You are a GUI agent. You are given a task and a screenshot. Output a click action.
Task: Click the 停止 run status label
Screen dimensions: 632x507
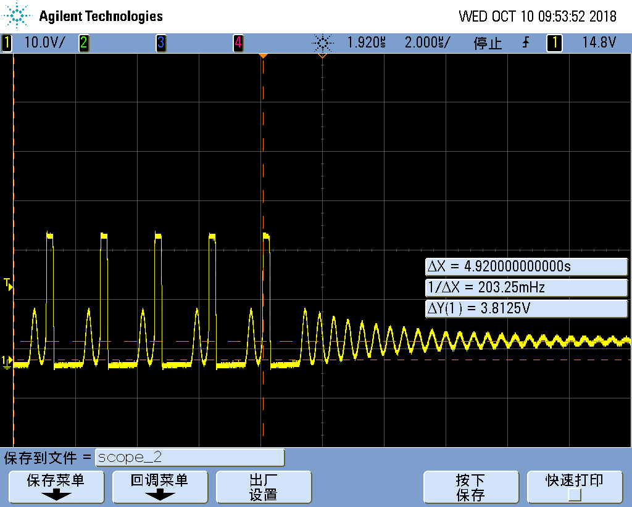[488, 43]
